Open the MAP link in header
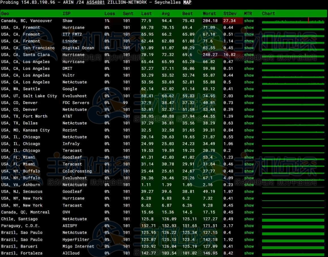 (x=187, y=2)
